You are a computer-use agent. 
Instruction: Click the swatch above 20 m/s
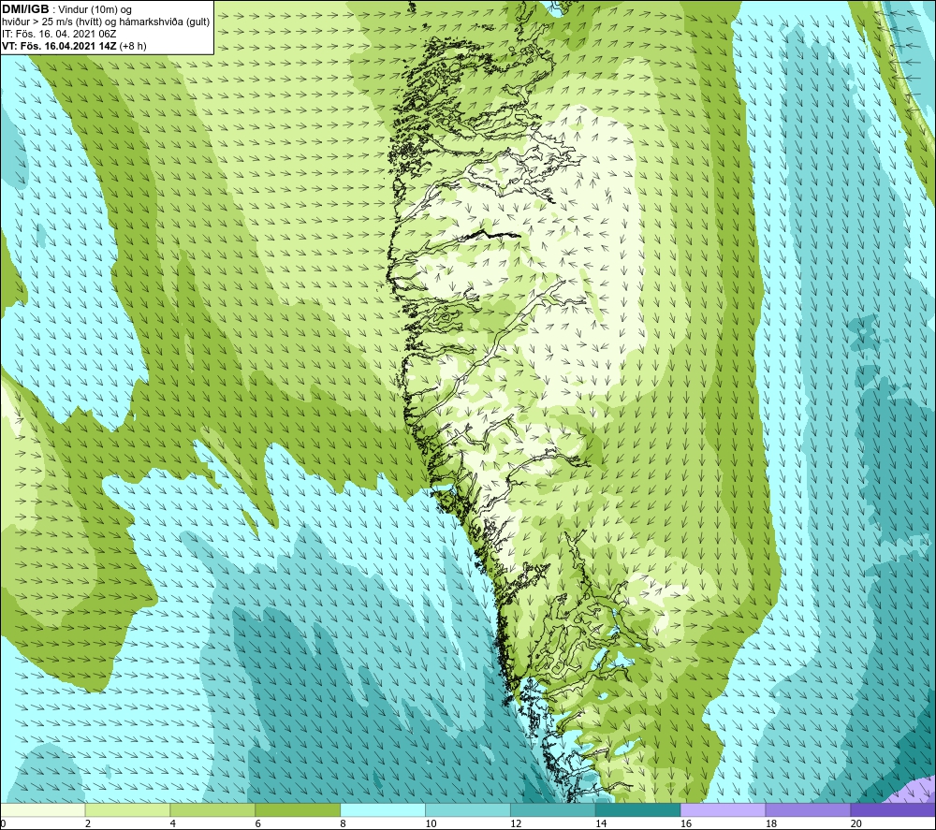(893, 809)
